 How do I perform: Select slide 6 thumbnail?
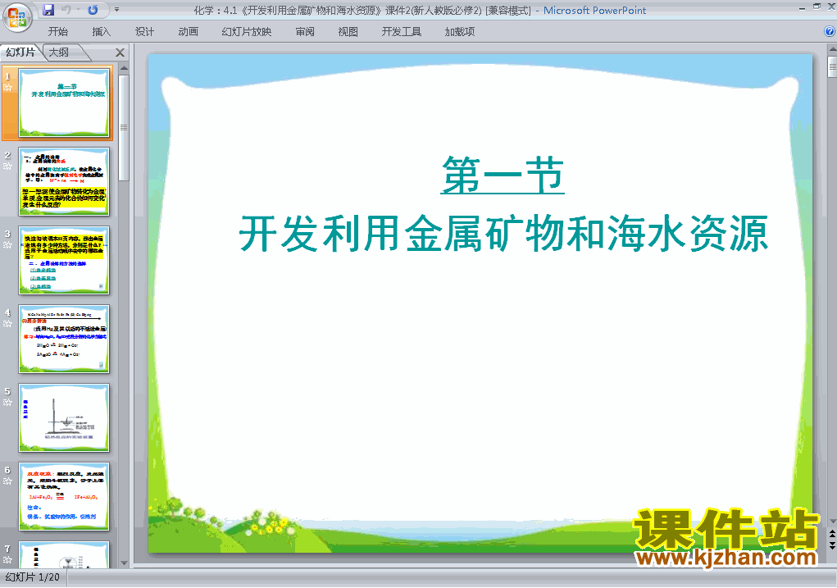(x=64, y=496)
